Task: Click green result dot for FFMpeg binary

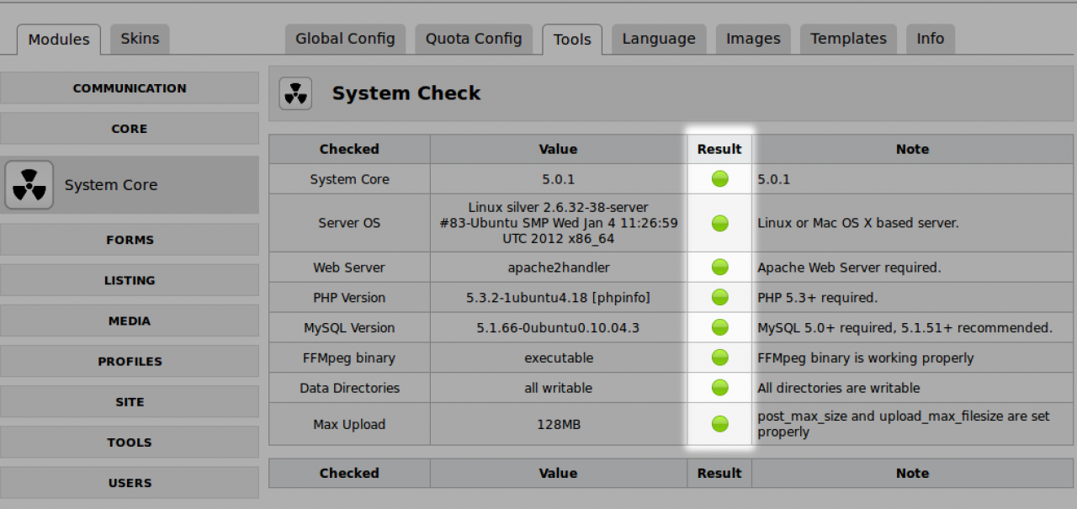Action: click(719, 358)
